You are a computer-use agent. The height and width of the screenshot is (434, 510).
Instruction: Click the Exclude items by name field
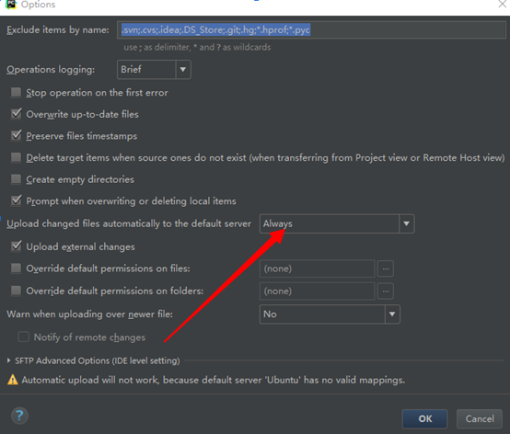click(x=311, y=30)
